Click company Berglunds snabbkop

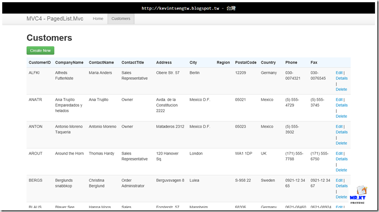tap(64, 183)
